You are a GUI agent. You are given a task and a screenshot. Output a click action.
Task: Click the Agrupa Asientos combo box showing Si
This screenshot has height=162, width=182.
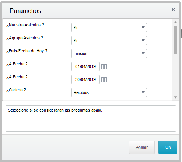coord(109,40)
